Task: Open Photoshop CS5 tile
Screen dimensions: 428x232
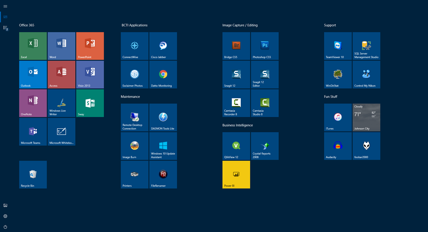Action: (x=265, y=46)
